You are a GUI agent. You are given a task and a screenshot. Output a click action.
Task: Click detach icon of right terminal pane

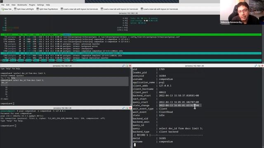click(x=259, y=66)
